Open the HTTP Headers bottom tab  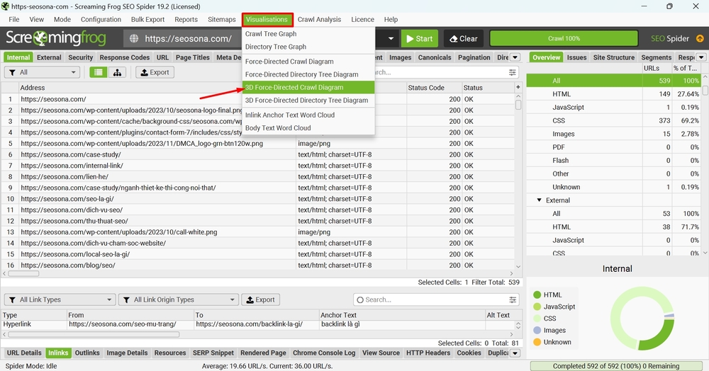[428, 353]
